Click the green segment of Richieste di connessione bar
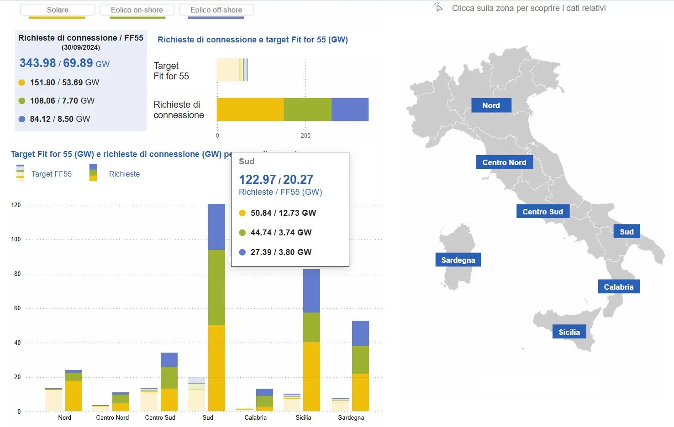The width and height of the screenshot is (674, 427). click(x=308, y=109)
